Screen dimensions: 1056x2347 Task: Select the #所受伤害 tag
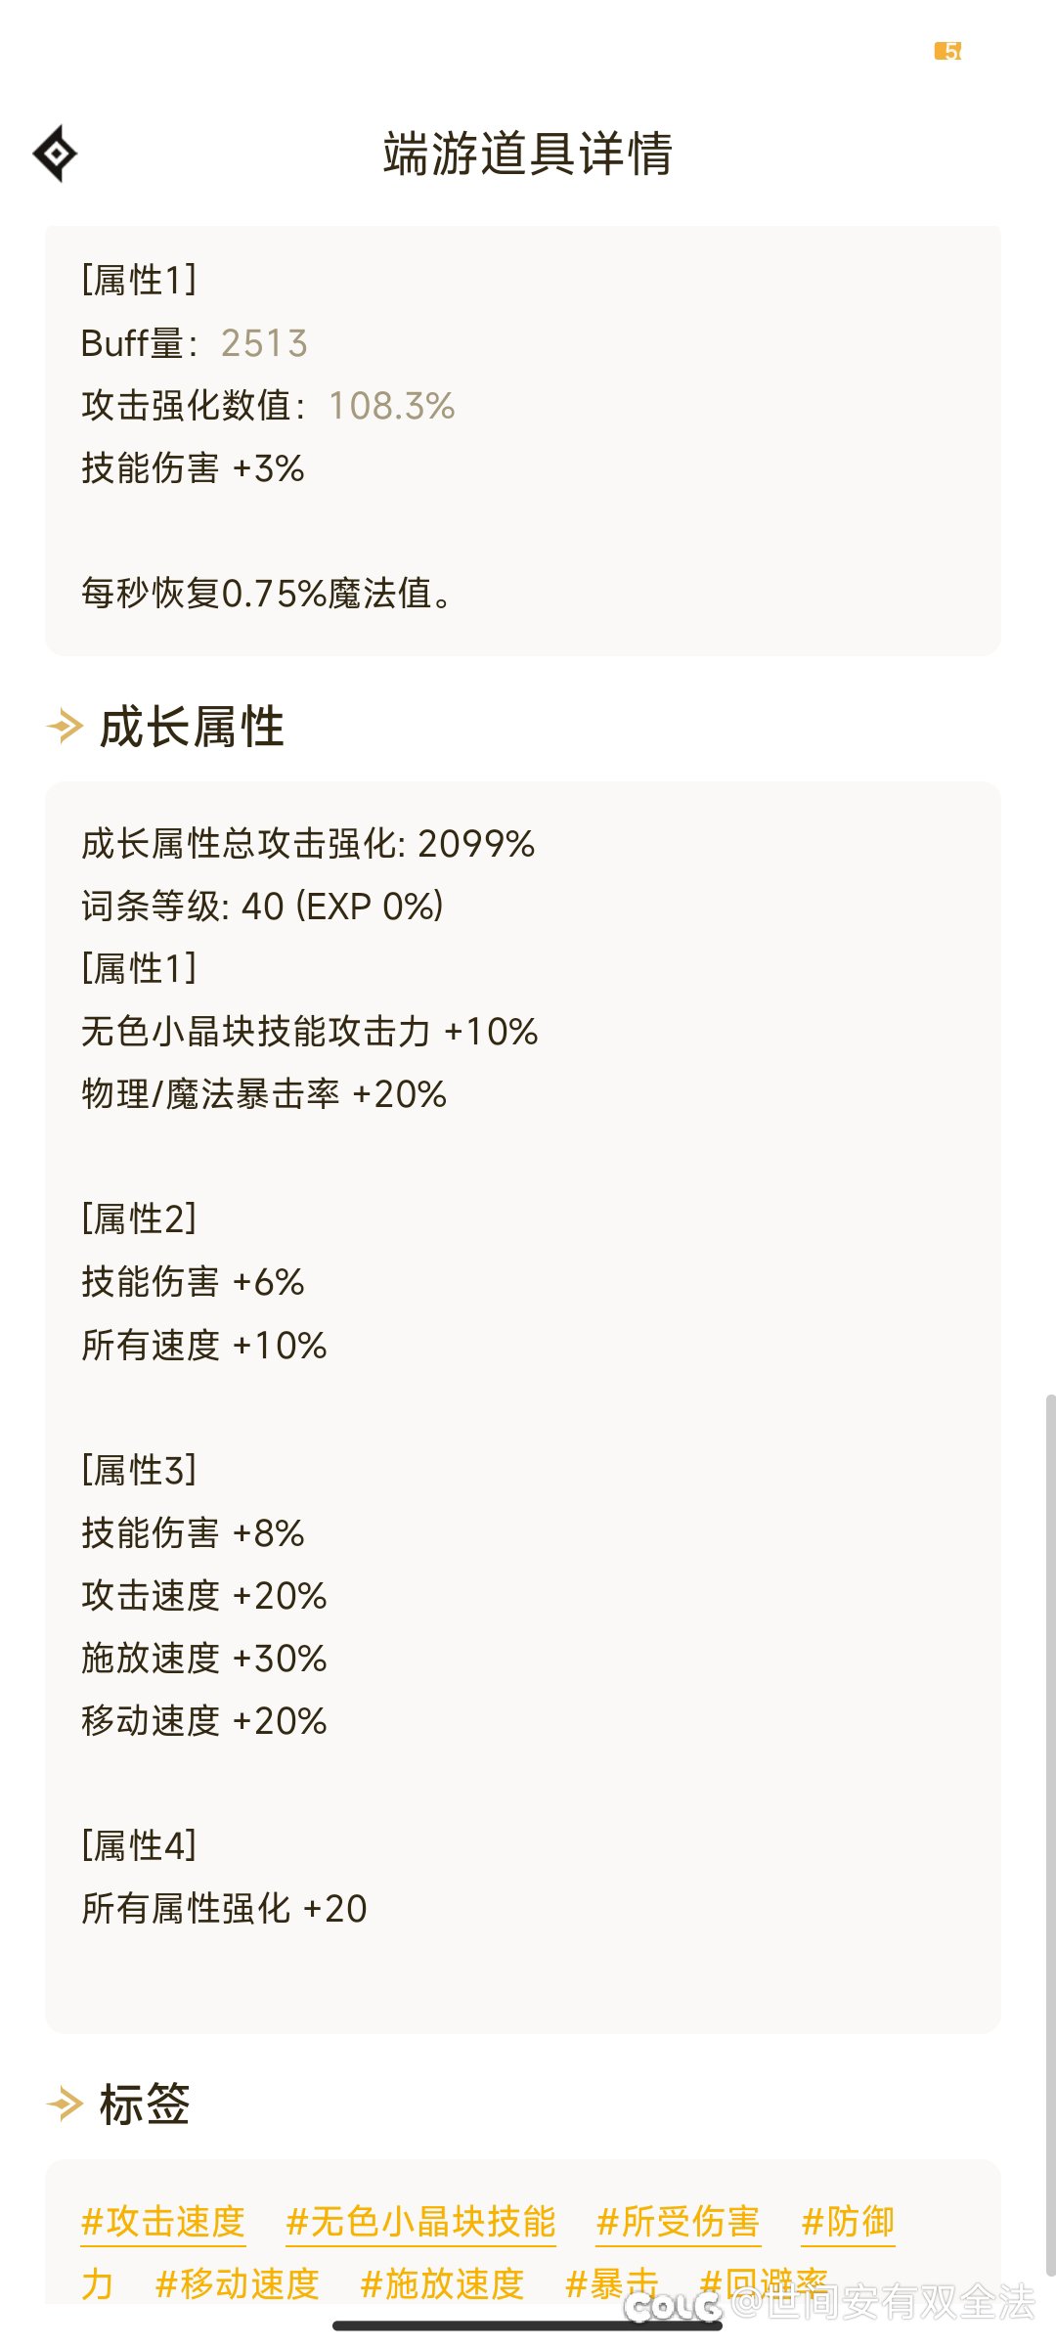tap(679, 2222)
